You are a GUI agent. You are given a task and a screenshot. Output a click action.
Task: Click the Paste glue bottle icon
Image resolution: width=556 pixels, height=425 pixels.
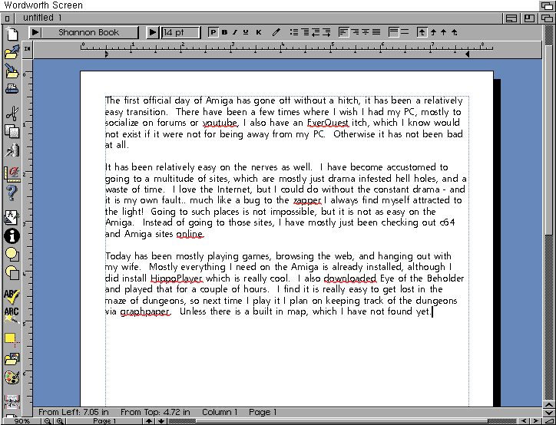12,150
